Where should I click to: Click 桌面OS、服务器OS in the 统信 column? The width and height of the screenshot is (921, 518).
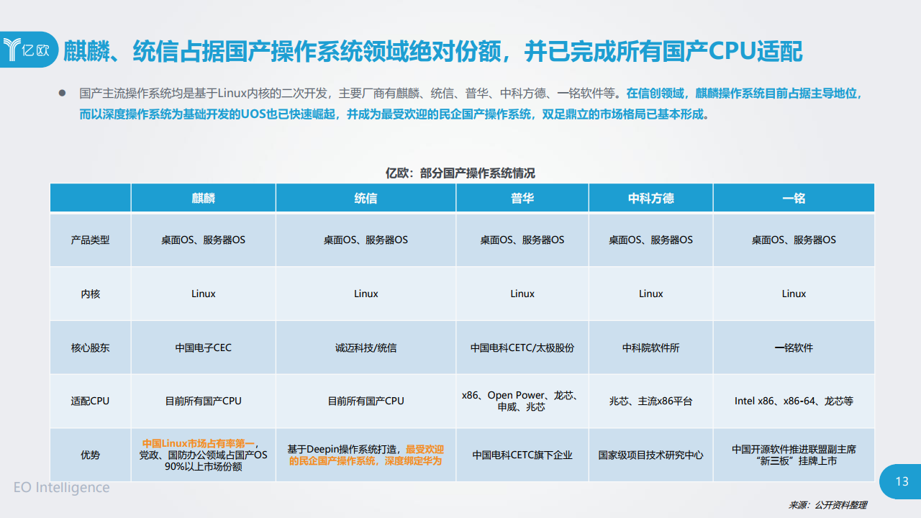pos(366,240)
